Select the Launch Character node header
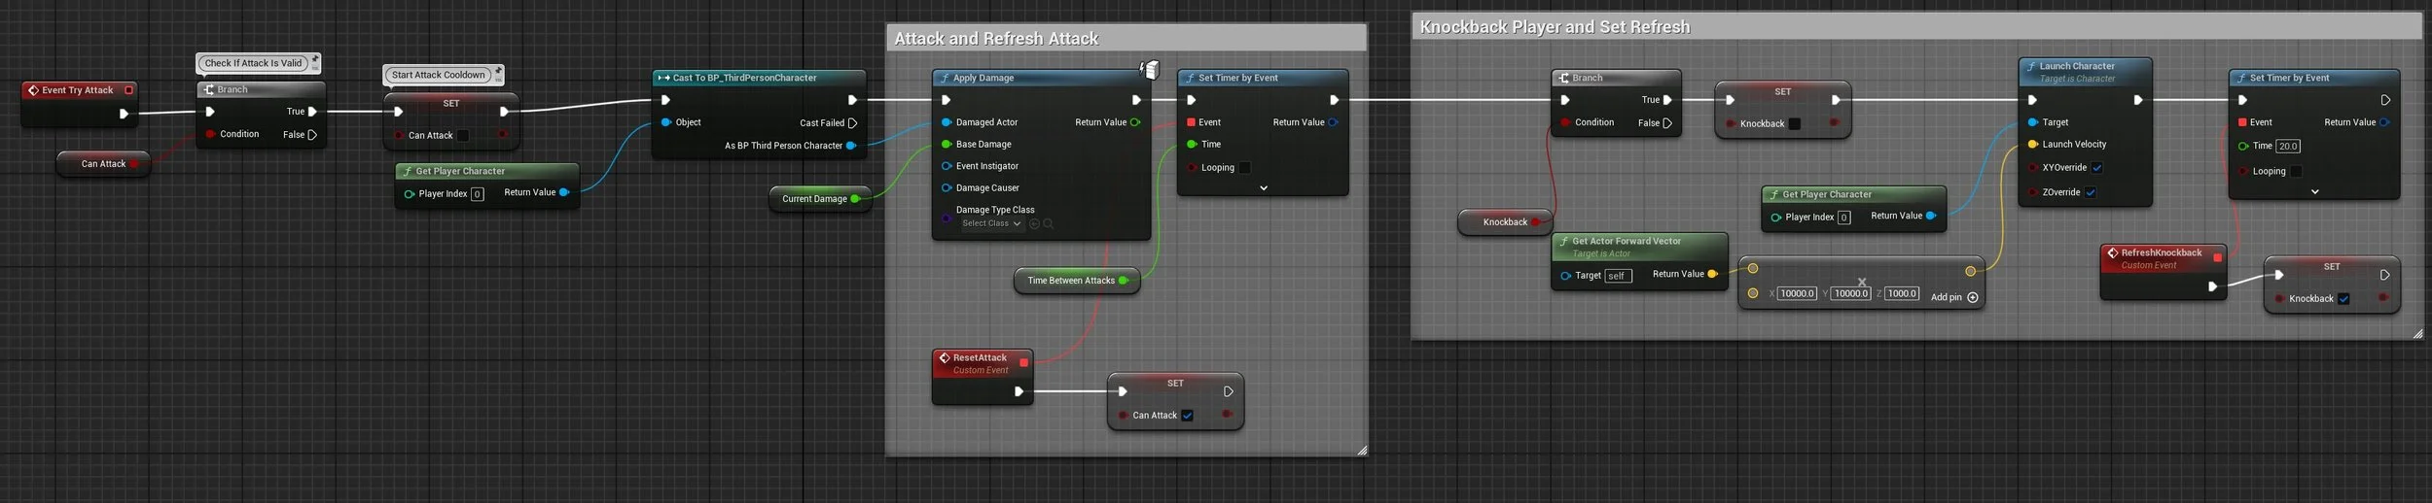 tap(2085, 72)
